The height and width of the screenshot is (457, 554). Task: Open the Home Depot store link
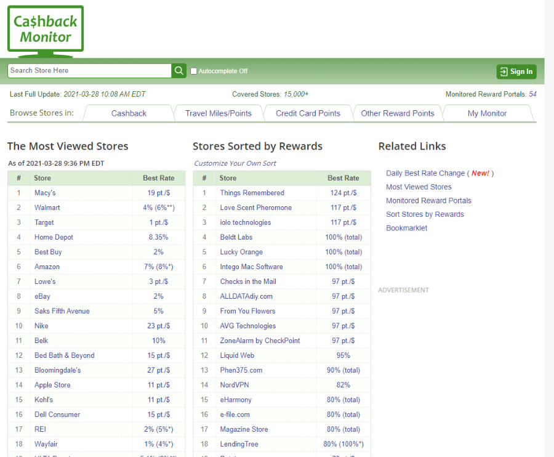tap(54, 238)
